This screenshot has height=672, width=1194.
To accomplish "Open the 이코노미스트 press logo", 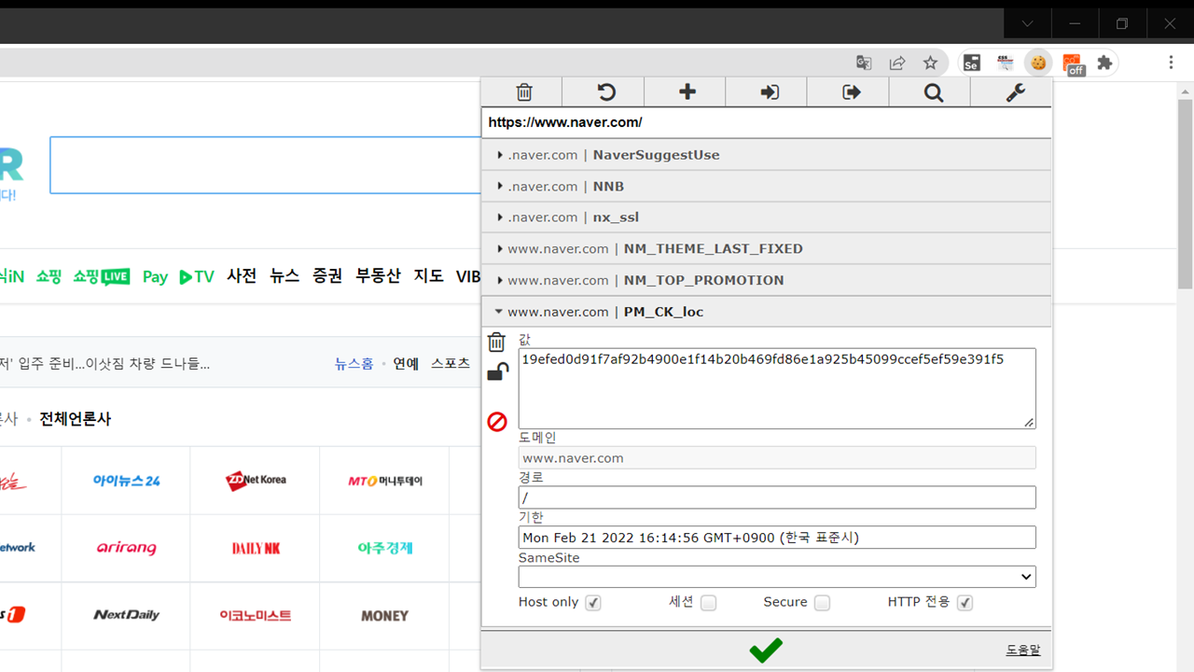I will (x=256, y=615).
